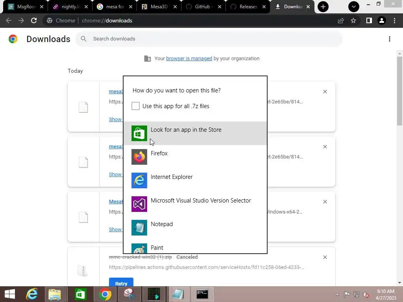
Task: Open the network tray icon
Action: pyautogui.click(x=357, y=295)
